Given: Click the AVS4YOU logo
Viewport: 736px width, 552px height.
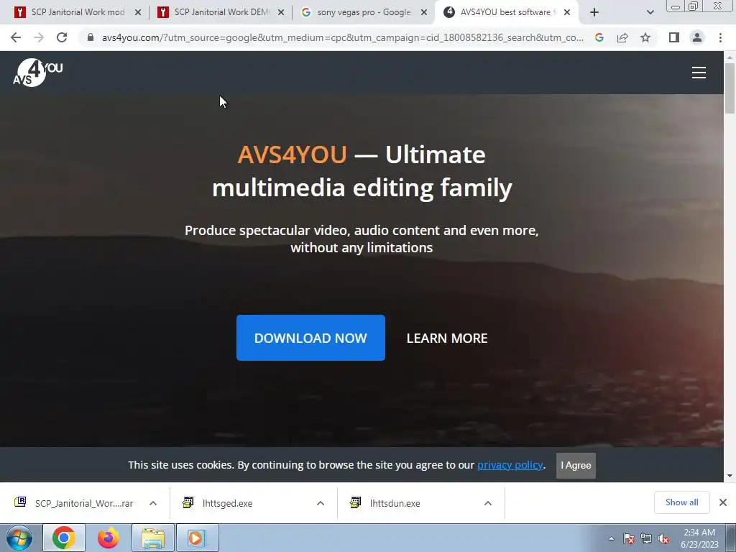Looking at the screenshot, I should click(37, 73).
